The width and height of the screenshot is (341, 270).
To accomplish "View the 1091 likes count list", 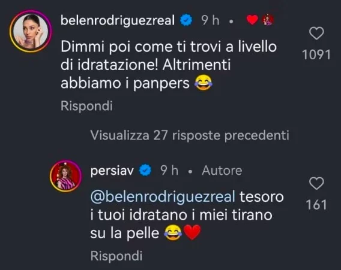I will coord(316,54).
